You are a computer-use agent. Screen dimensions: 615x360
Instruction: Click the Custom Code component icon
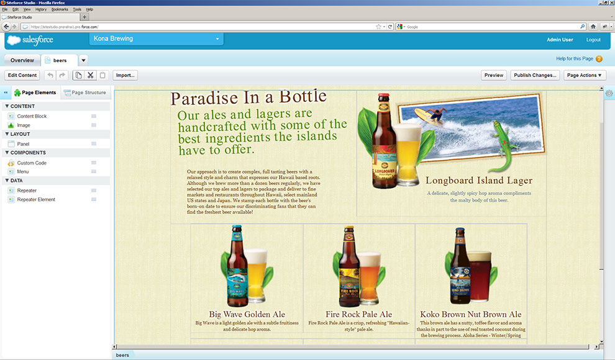[x=11, y=163]
